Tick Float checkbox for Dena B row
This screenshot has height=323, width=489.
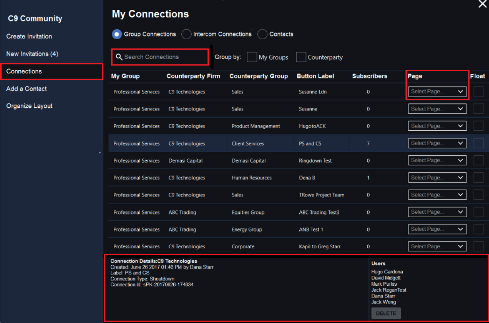coord(479,178)
